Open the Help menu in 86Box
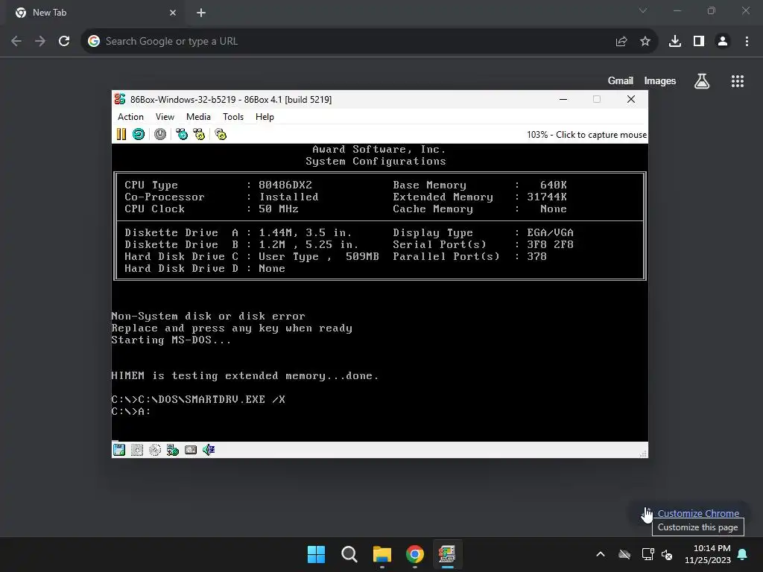Screen dimensions: 763x572 (265, 117)
